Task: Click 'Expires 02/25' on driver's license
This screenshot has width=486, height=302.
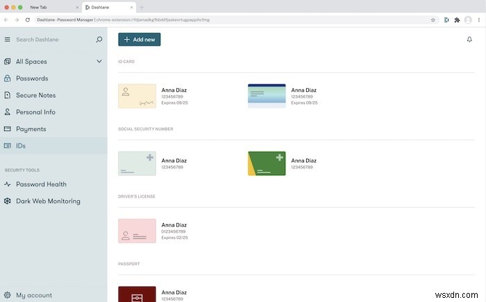Action: [x=174, y=238]
